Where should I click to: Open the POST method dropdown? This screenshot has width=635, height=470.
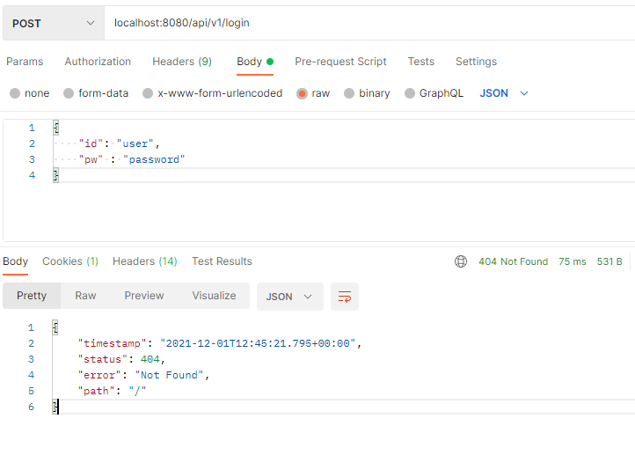click(x=54, y=23)
